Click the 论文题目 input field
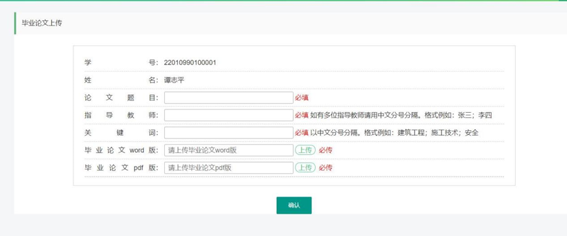 pos(228,98)
